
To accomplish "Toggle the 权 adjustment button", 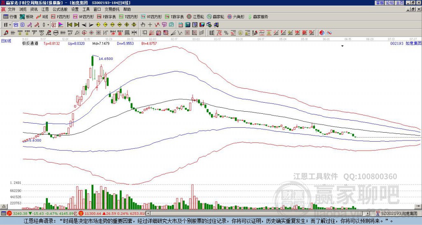I will pos(54,25).
